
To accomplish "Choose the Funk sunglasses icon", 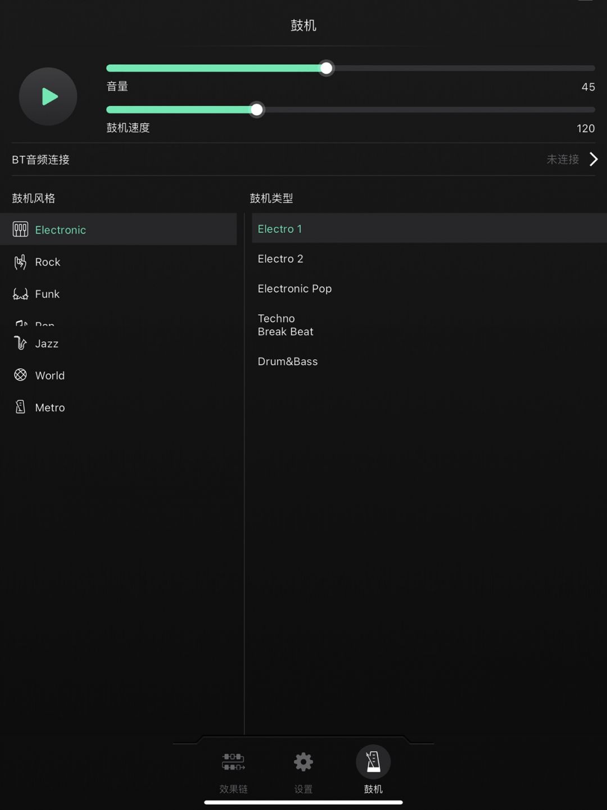I will pos(20,294).
